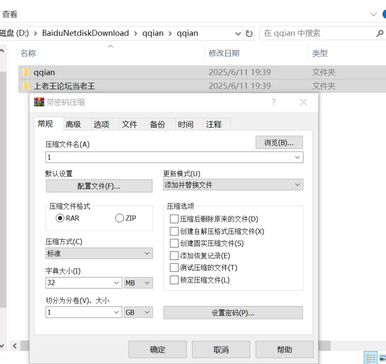
Task: Open the 压缩方式 dropdown showing 标准
Action: pyautogui.click(x=148, y=253)
